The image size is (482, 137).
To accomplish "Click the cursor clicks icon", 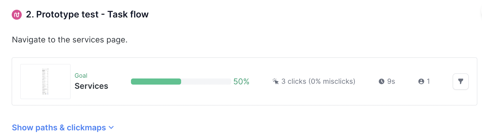I will tap(275, 81).
